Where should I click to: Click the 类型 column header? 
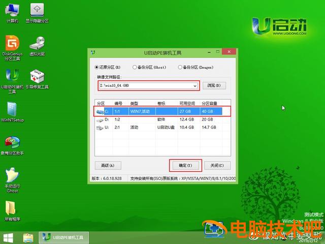click(134, 103)
